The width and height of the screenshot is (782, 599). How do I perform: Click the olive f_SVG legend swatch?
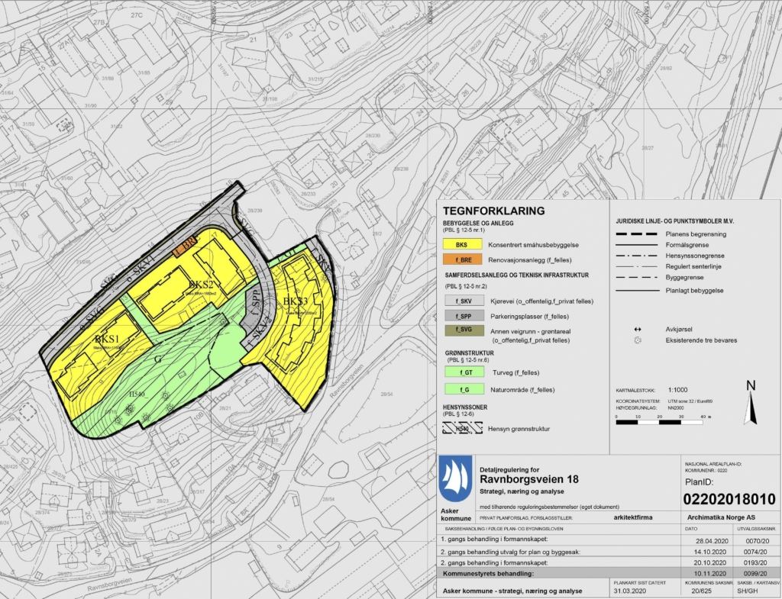[x=461, y=330]
